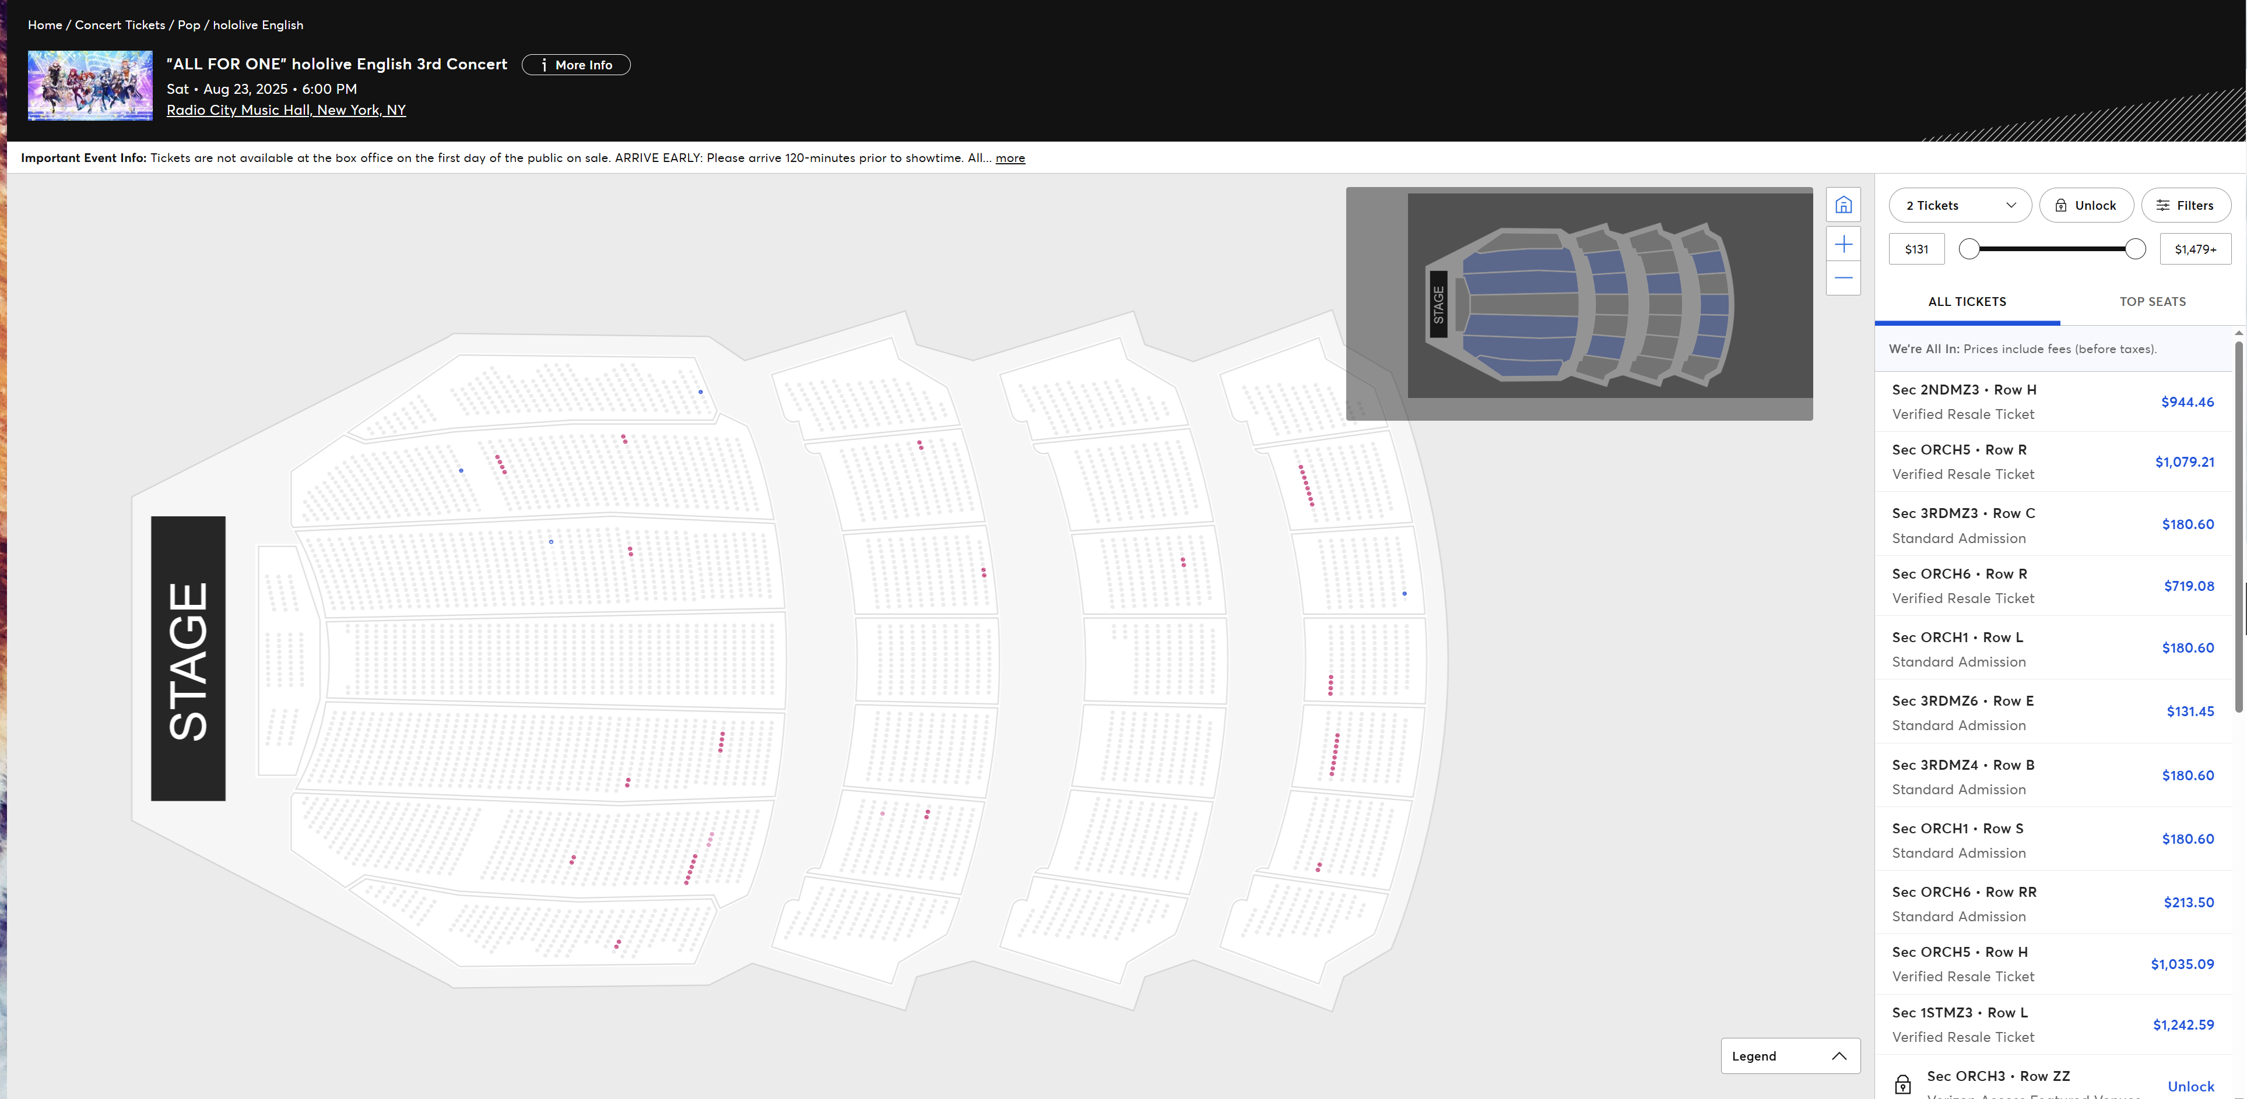Screen dimensions: 2247x1099
Task: Zoom in on the seat map
Action: 1843,244
